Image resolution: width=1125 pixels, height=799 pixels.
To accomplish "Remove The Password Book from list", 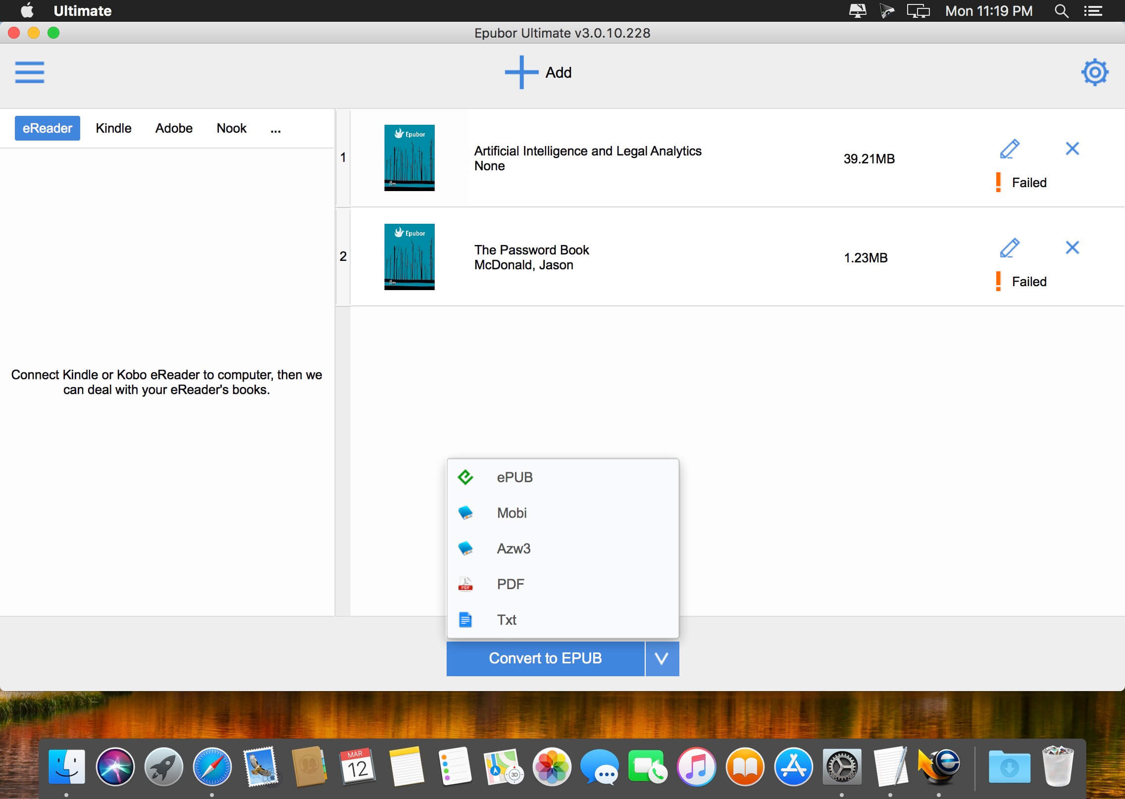I will point(1073,248).
